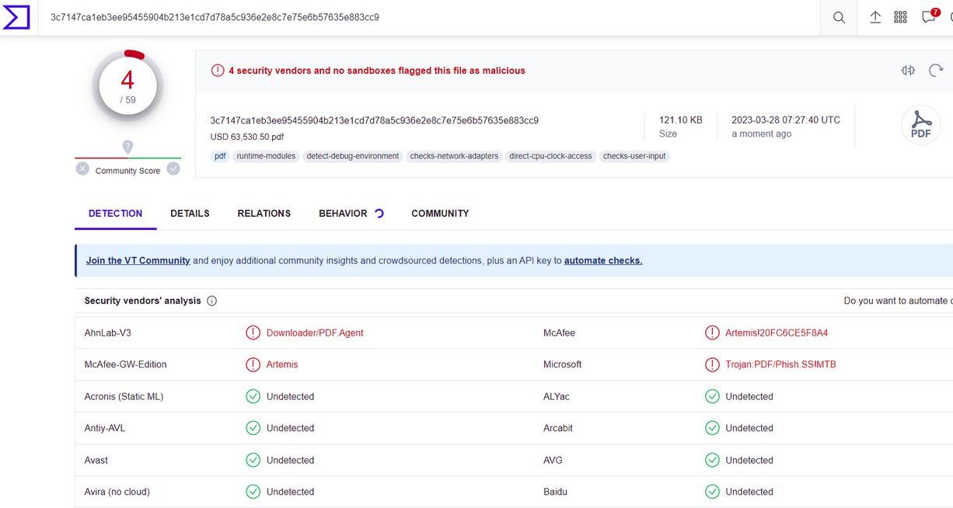953x508 pixels.
Task: Click the alert icon next to Downloader/PDF.Agent
Action: coord(253,332)
